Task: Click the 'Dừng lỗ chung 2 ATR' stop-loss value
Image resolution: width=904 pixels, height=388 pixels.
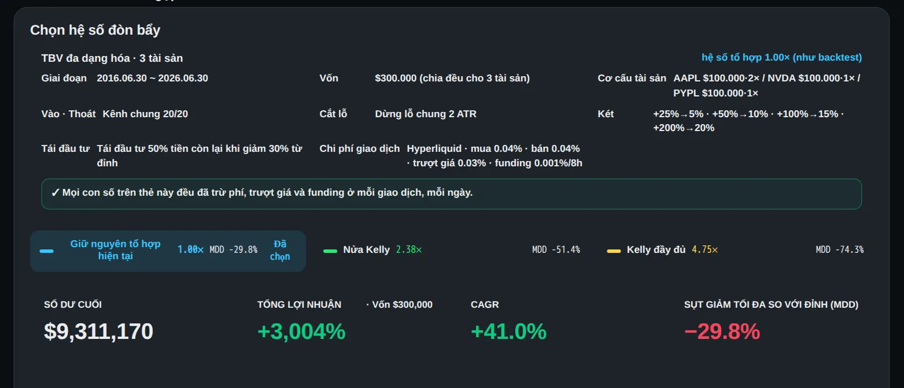Action: (426, 114)
